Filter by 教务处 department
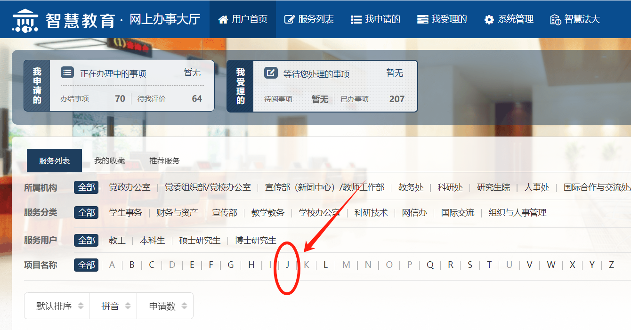Screen dimensions: 631x330 pyautogui.click(x=411, y=187)
